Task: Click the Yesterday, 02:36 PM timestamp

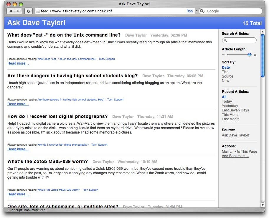Action: 169,35
